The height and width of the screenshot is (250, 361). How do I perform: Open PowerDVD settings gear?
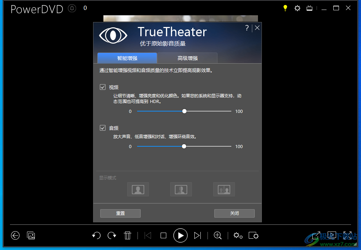pos(297,8)
